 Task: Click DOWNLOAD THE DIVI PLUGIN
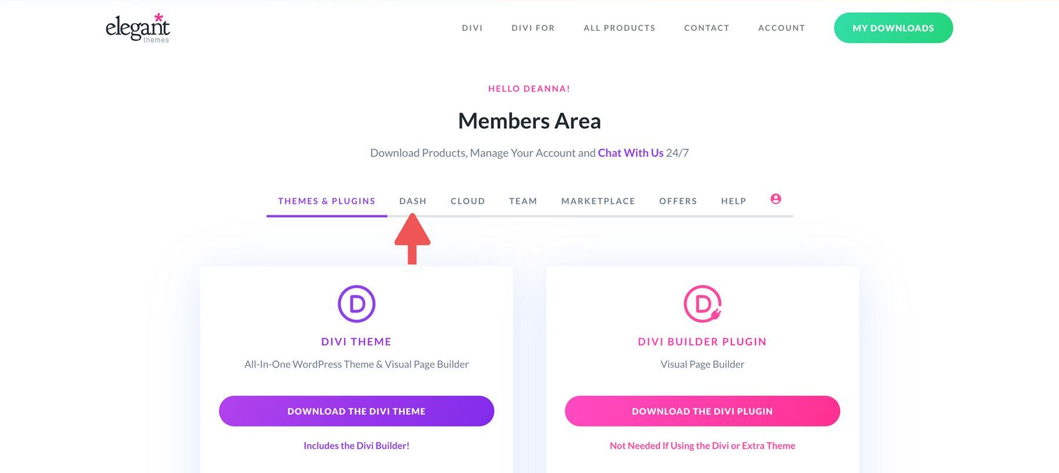coord(701,411)
